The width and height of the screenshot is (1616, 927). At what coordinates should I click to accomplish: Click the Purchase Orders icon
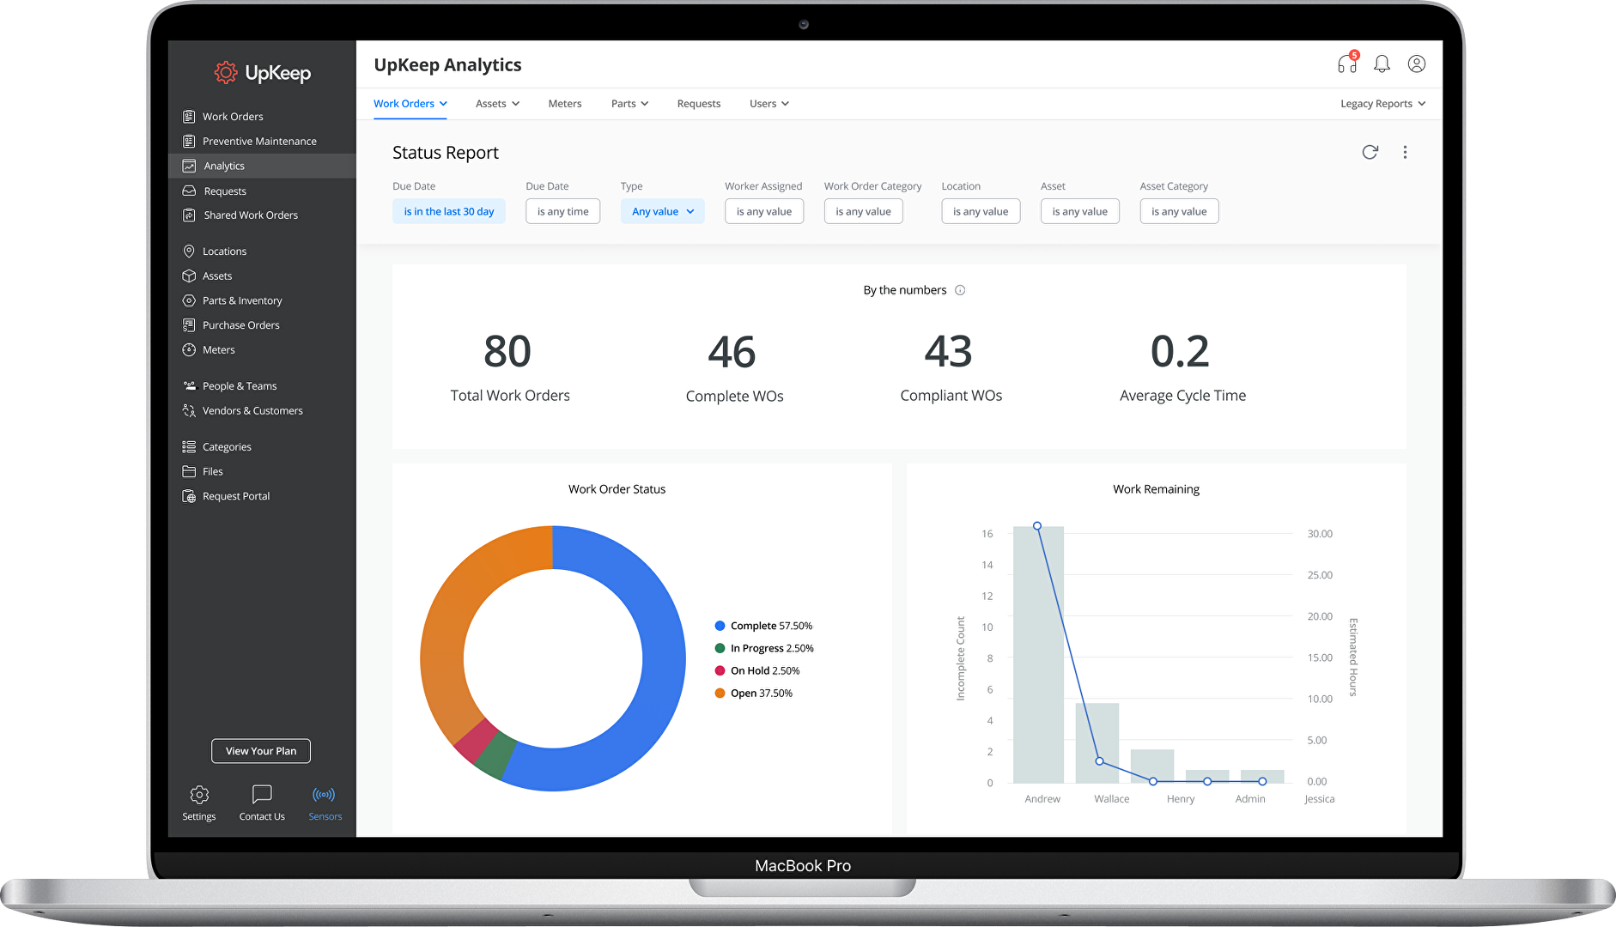pos(189,325)
